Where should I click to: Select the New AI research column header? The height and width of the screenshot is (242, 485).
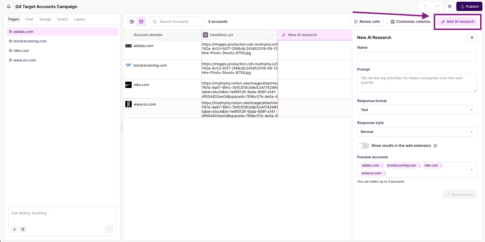pos(315,35)
